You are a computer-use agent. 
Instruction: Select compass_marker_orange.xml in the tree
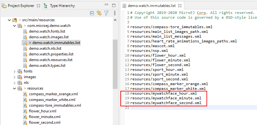(x=53, y=94)
